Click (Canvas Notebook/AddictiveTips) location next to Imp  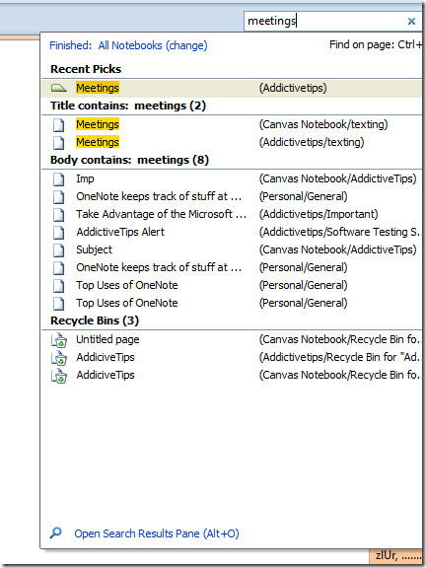pos(337,178)
